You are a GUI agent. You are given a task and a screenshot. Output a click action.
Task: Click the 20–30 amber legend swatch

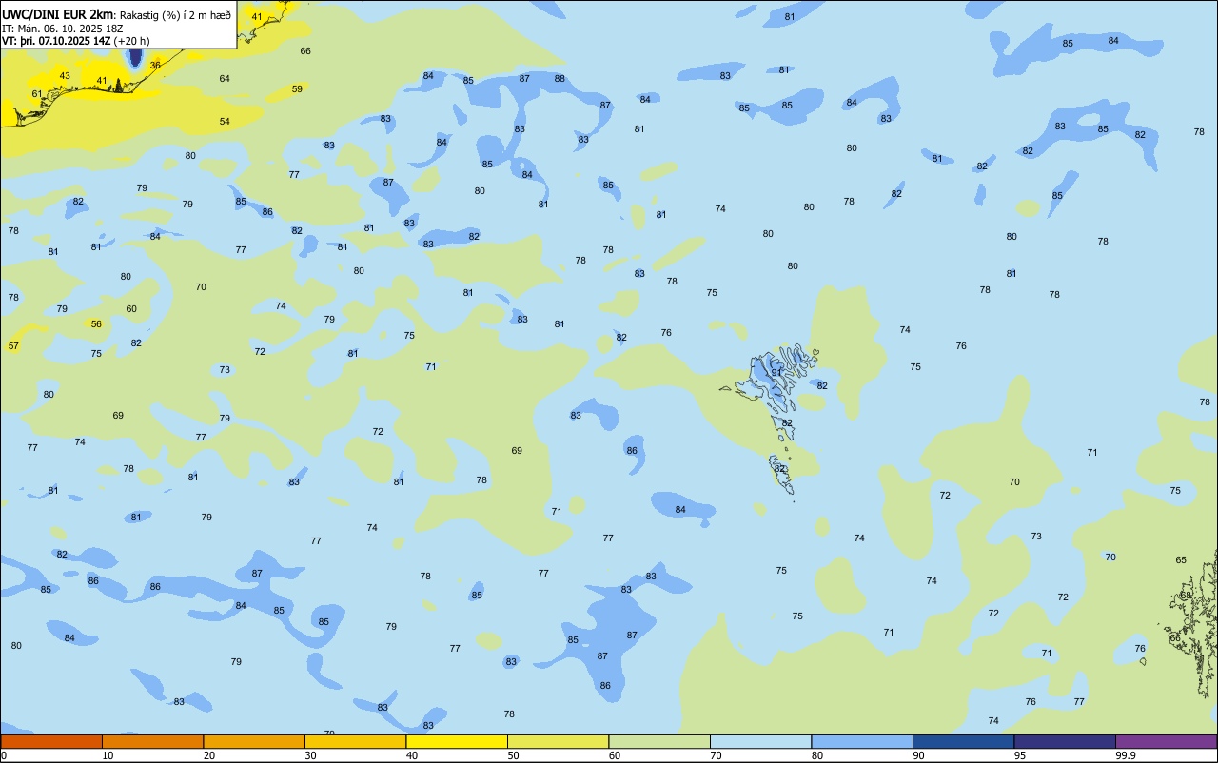[x=254, y=741]
